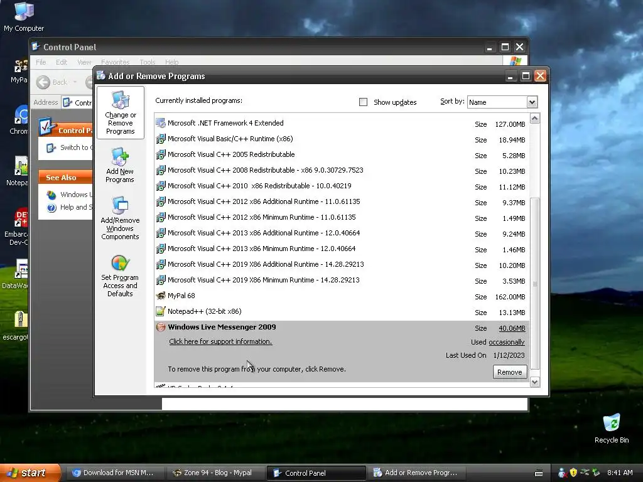Click the security shield tray icon
643x482 pixels.
tap(573, 473)
